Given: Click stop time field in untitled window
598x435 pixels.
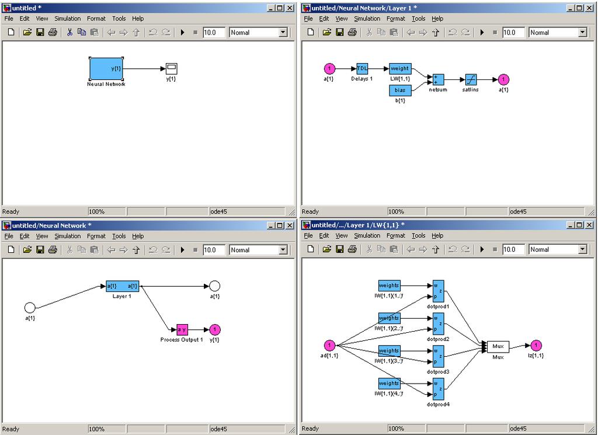Looking at the screenshot, I should 214,32.
